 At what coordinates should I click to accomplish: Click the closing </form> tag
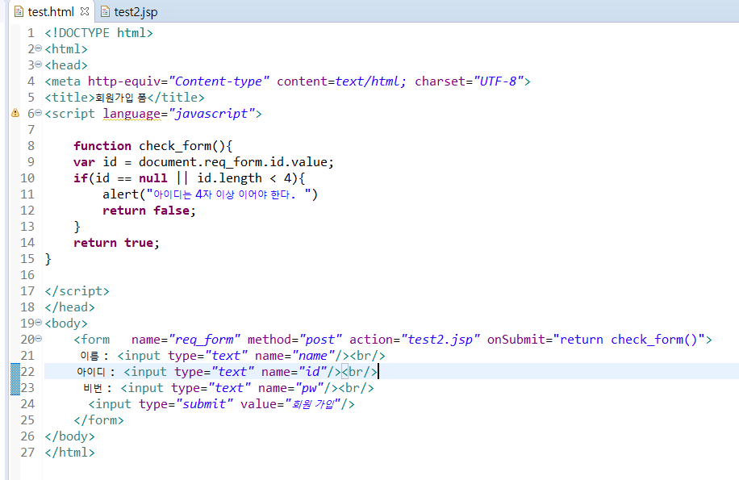tap(98, 420)
